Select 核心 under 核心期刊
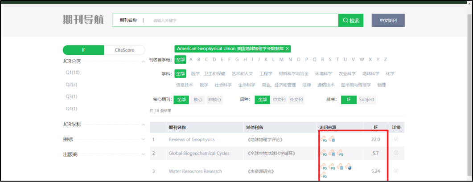473x182 pixels. click(198, 99)
